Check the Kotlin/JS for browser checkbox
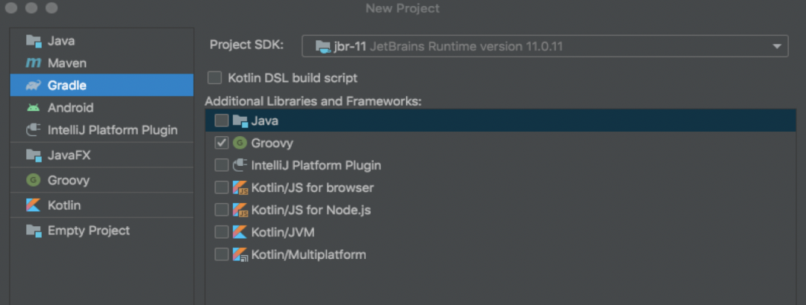 pos(222,187)
